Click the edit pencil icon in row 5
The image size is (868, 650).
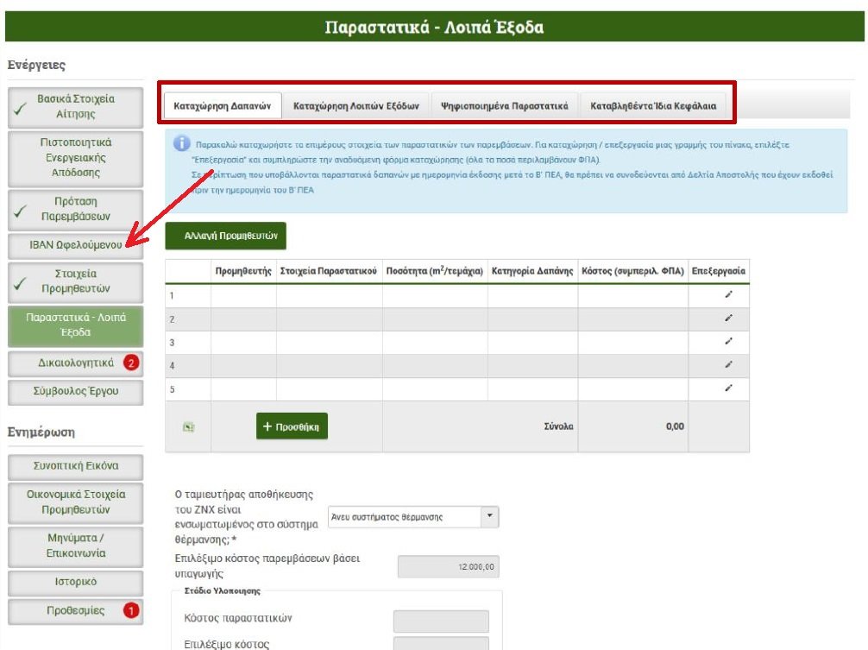tap(728, 388)
